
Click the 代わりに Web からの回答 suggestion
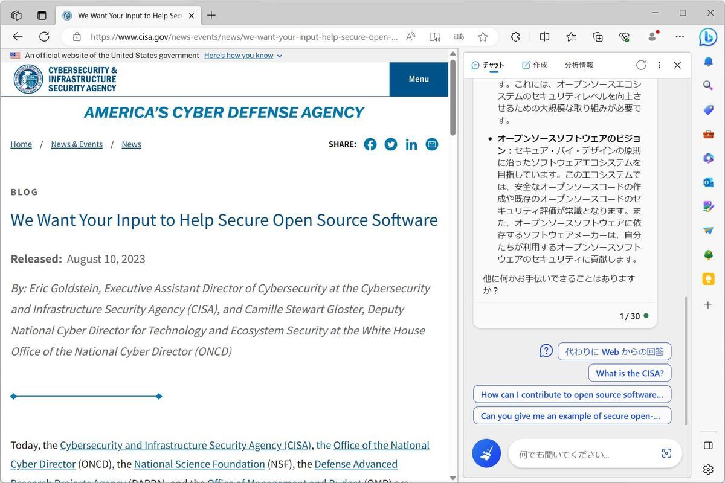coord(614,351)
